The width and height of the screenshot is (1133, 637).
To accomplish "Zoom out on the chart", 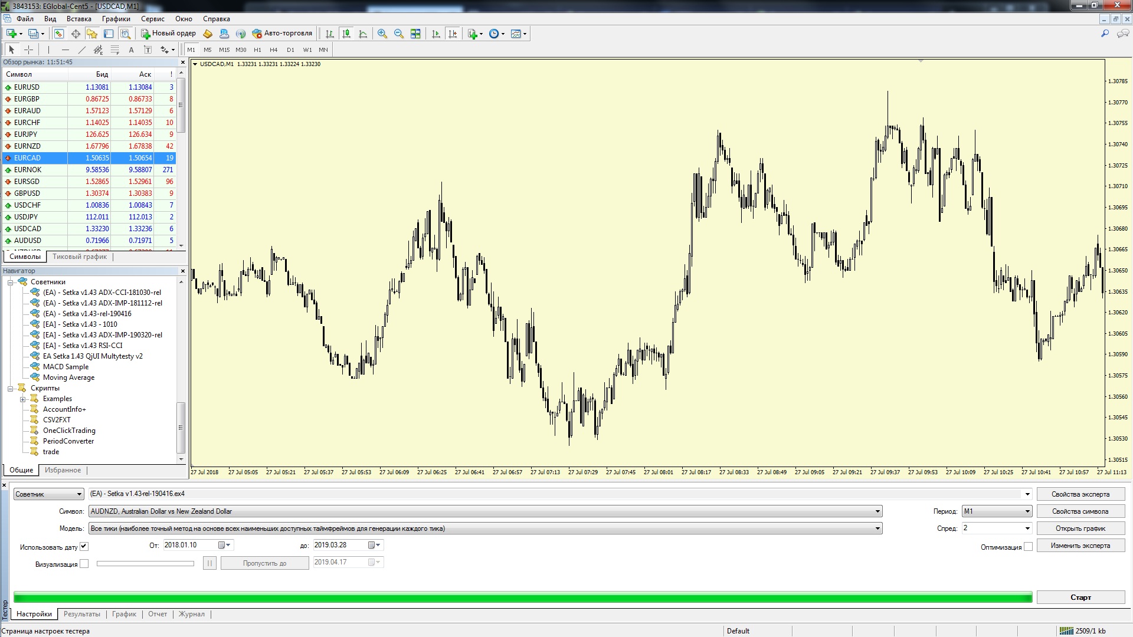I will (x=399, y=34).
